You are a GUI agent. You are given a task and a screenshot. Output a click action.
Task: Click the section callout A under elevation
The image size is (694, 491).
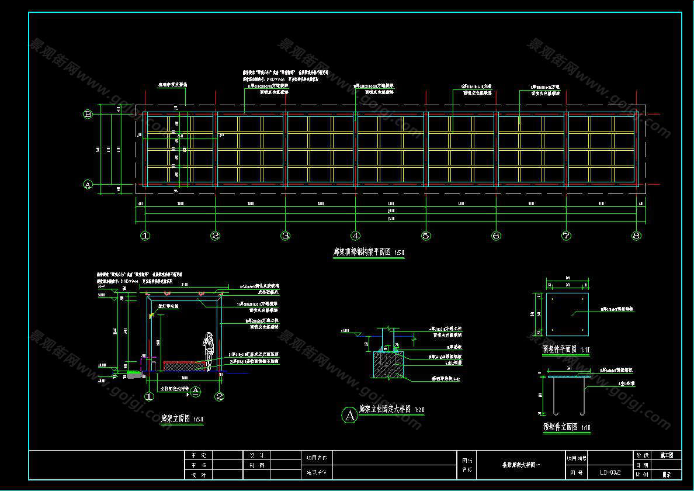(196, 391)
